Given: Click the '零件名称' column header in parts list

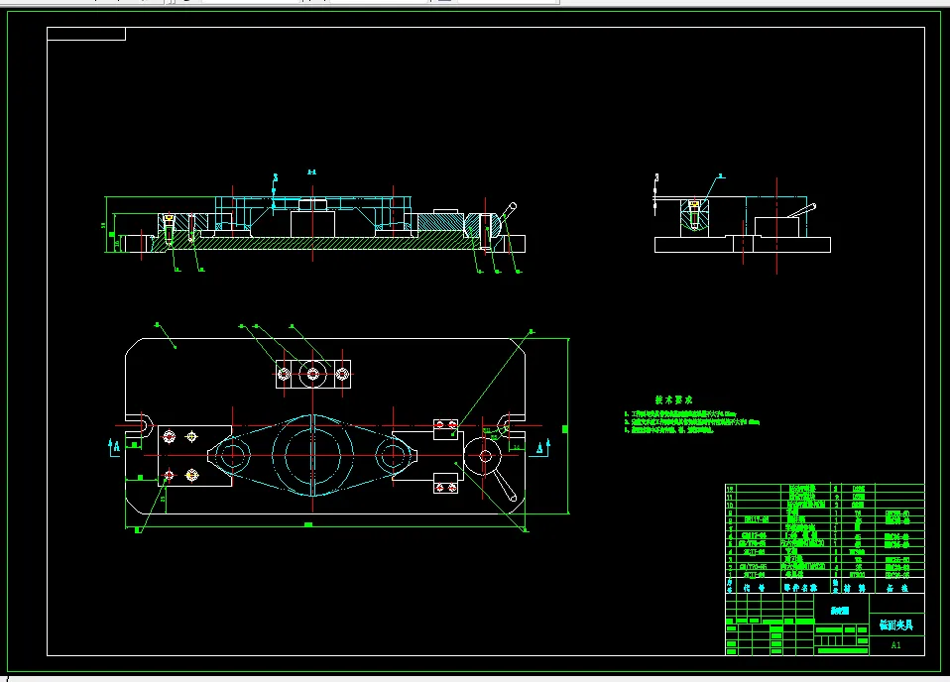Looking at the screenshot, I should (x=800, y=588).
